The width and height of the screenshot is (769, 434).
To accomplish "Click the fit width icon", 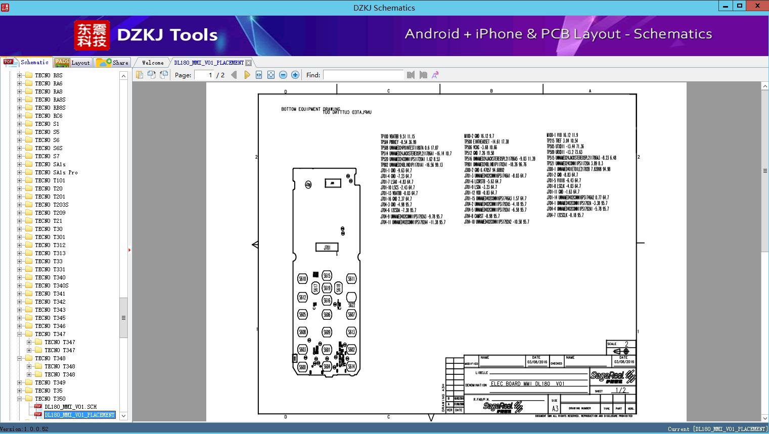I will (259, 75).
